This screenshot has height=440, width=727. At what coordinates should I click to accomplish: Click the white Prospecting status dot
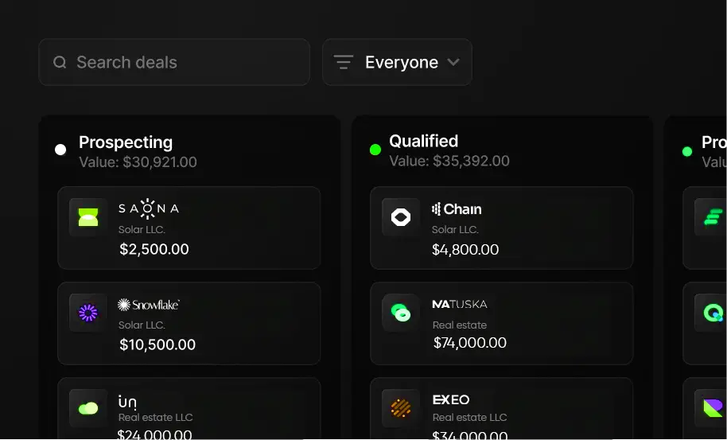point(60,150)
